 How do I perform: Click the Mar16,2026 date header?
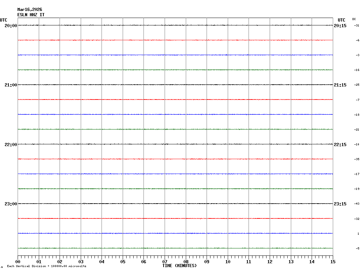pyautogui.click(x=30, y=10)
